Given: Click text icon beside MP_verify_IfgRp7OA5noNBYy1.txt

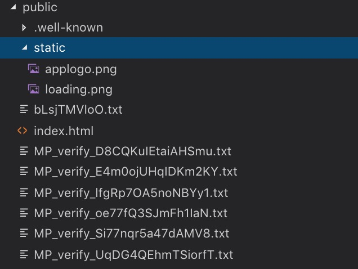Looking at the screenshot, I should 24,192.
